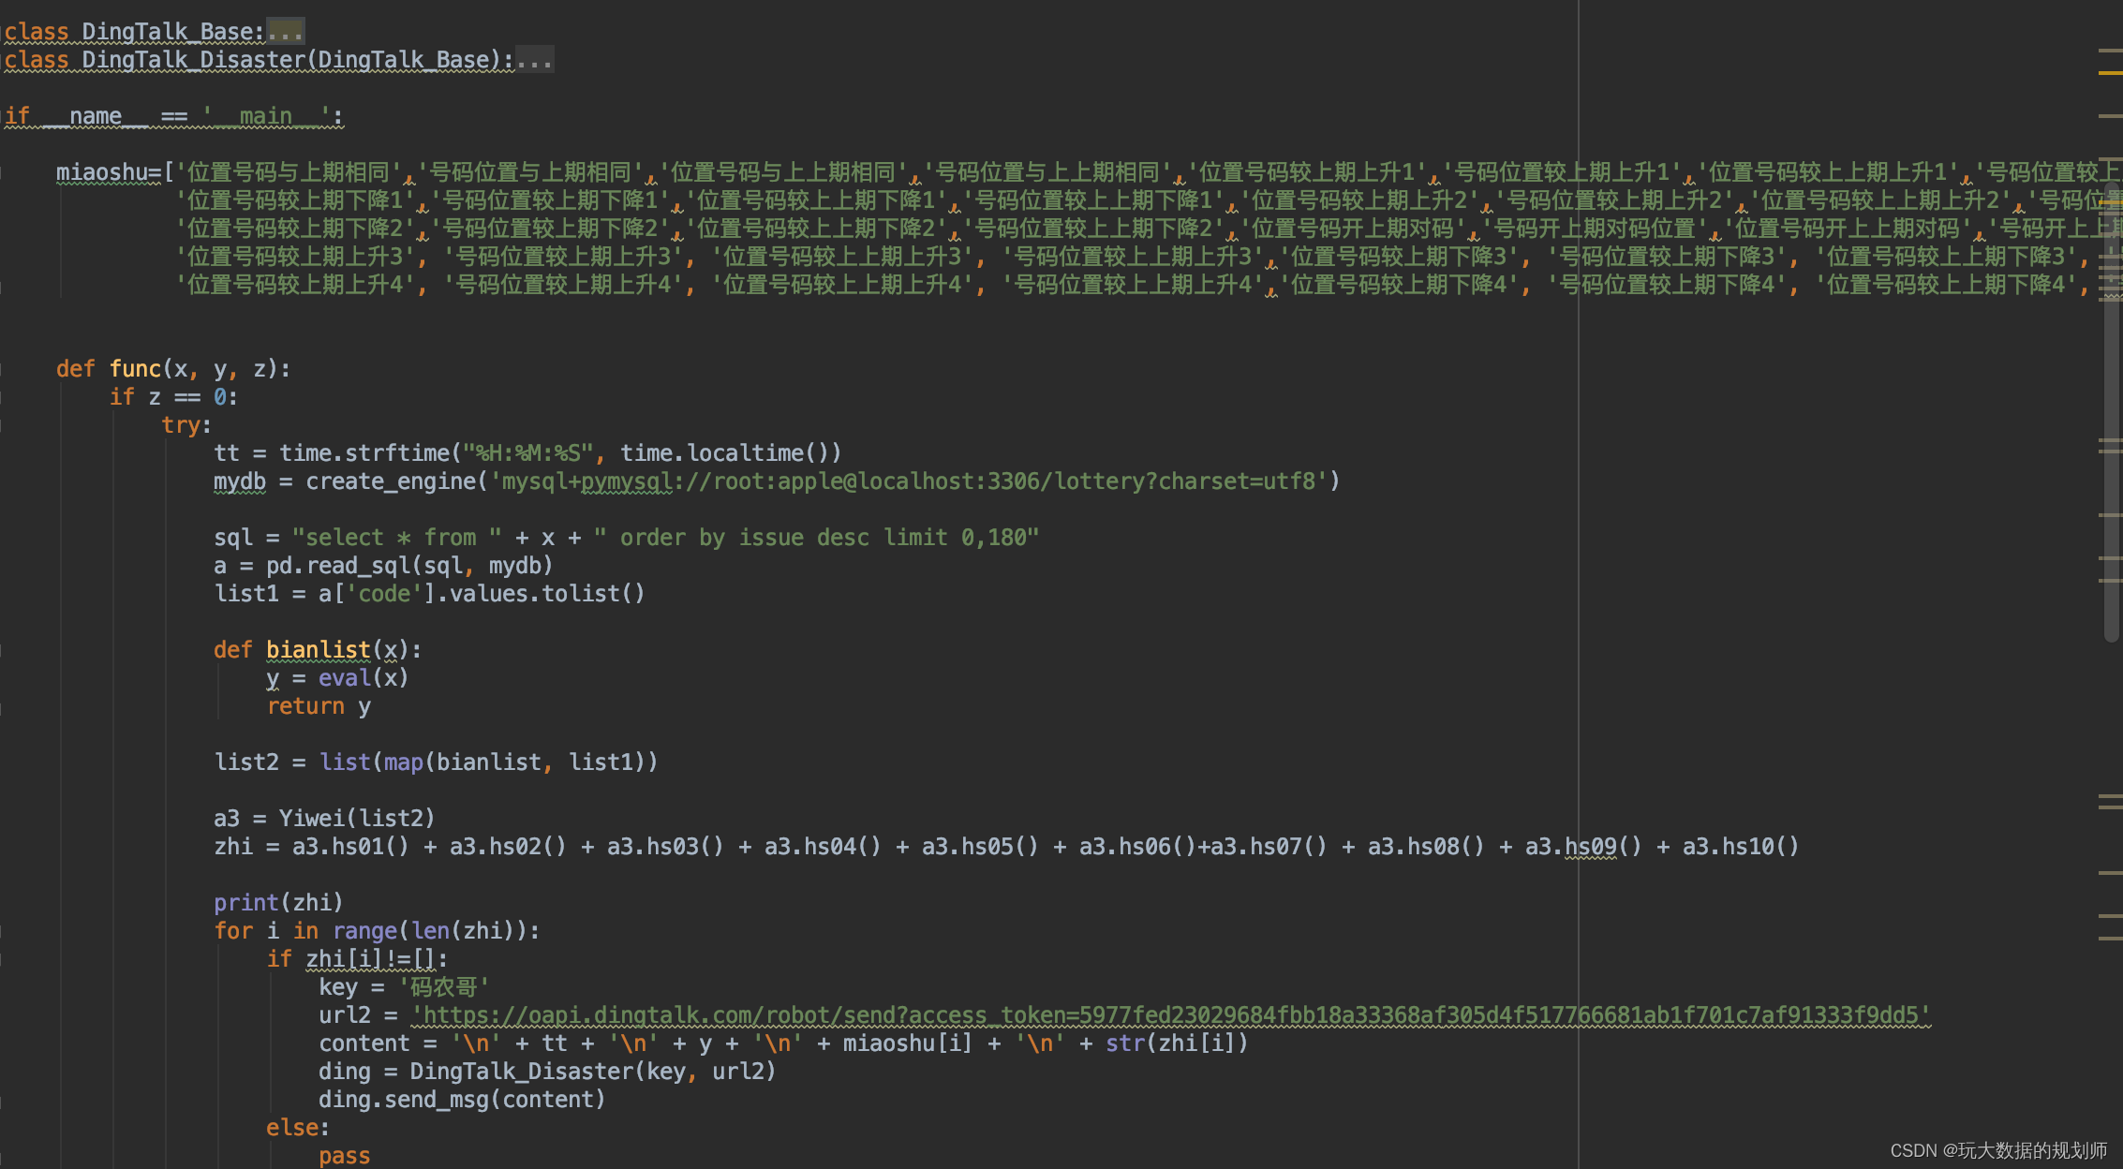This screenshot has height=1169, width=2123.
Task: Expand folded DingTalk_Disaster class body ellipsis
Action: pos(534,60)
